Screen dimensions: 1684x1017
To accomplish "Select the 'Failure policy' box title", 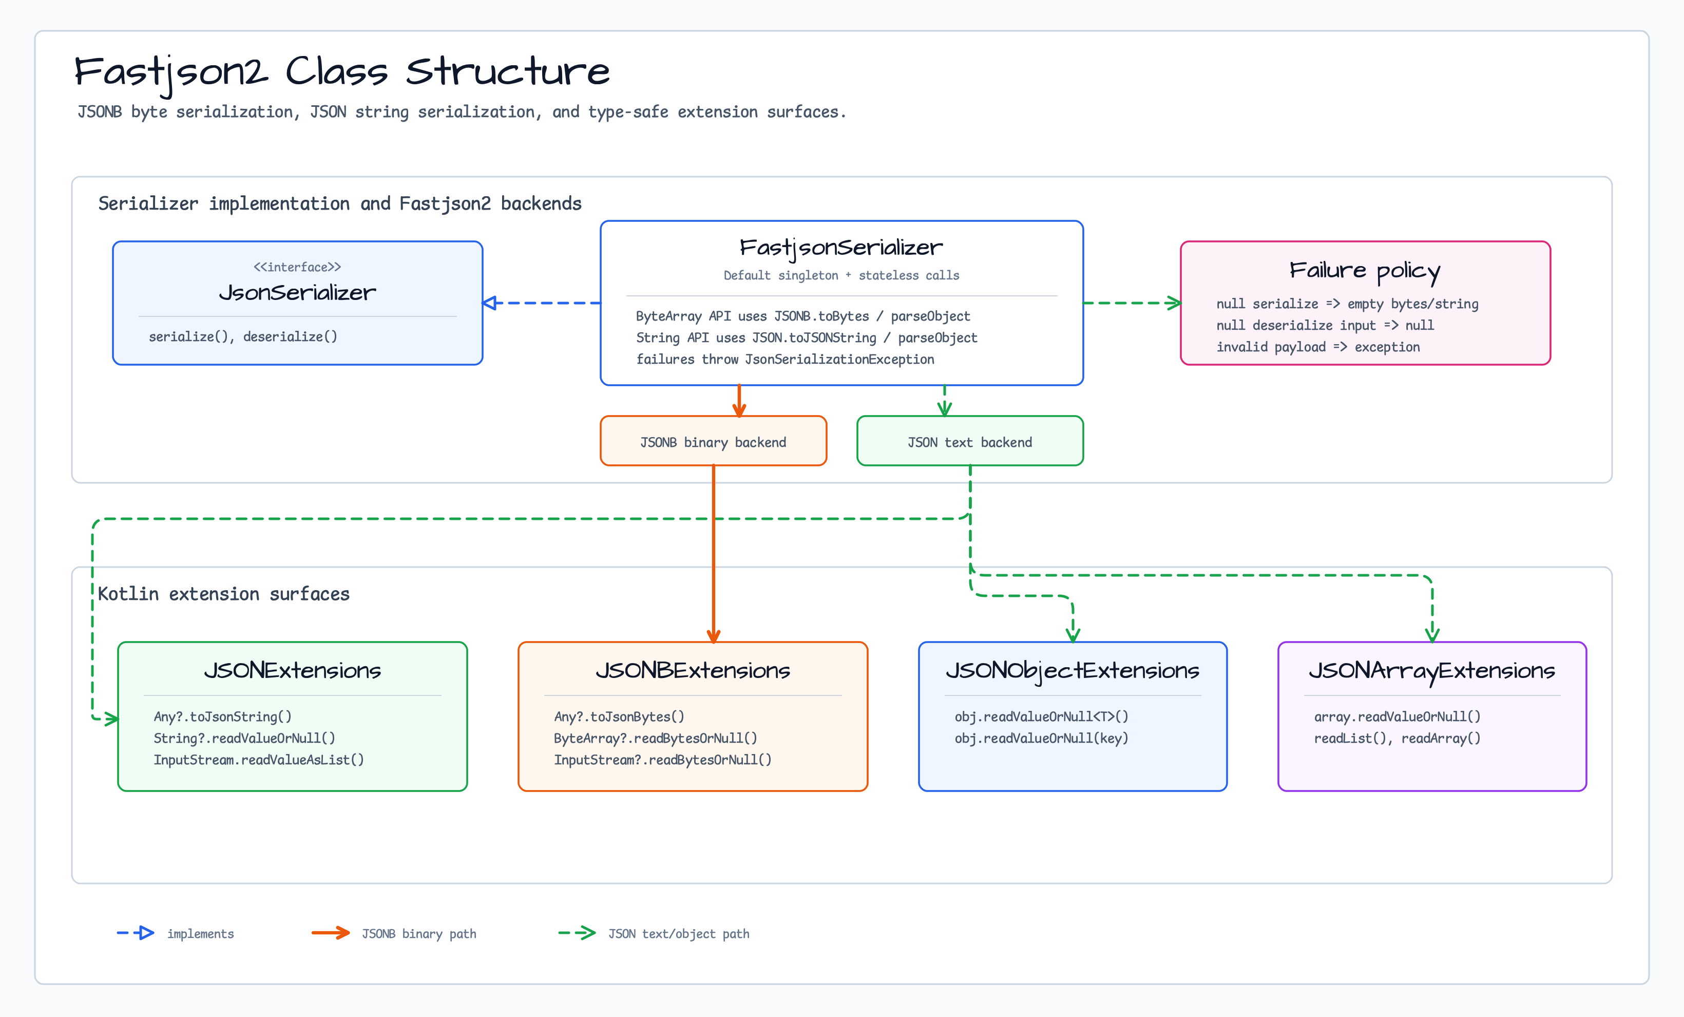I will [x=1365, y=271].
